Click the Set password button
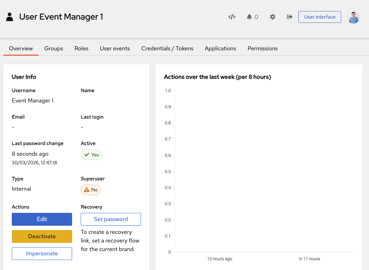This screenshot has width=369, height=270. point(111,219)
